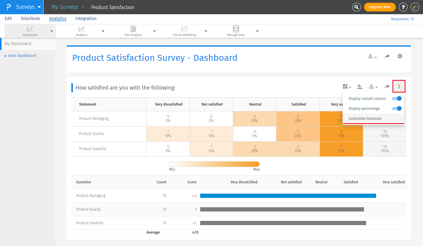Share the satisfaction question widget
Viewport: 423px width, 246px height.
pos(387,87)
